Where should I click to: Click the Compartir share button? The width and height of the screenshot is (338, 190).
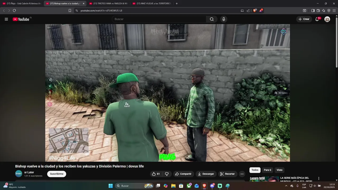point(183,174)
